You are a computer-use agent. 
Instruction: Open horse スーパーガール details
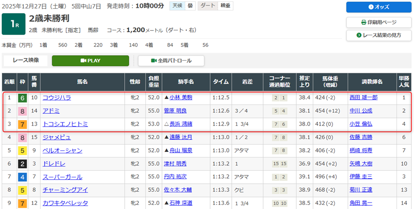click(x=62, y=177)
